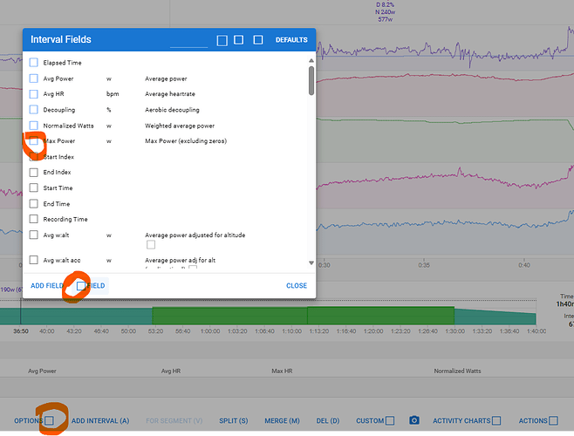Open the OPTIONS dropdown menu

[34, 420]
